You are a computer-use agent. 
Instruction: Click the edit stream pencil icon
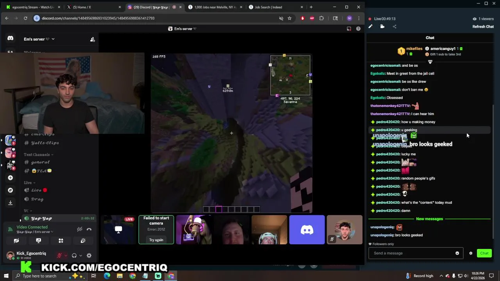370,27
